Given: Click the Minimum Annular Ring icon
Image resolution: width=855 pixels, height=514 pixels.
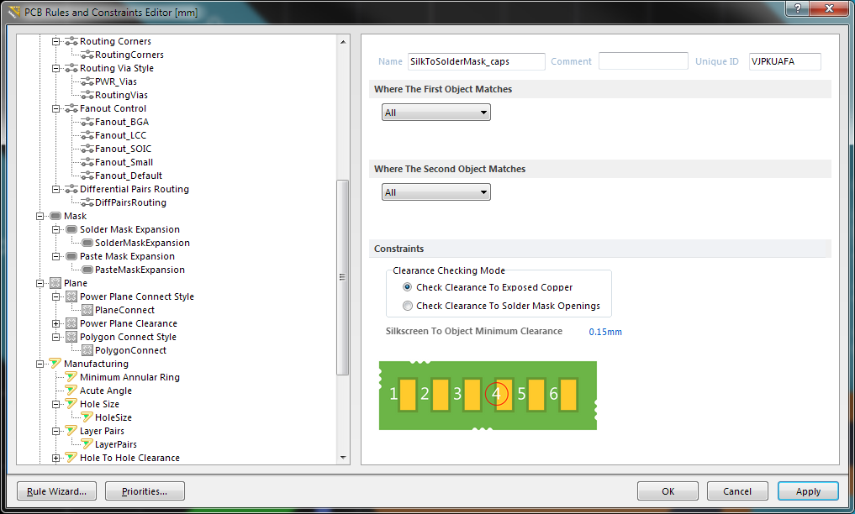Looking at the screenshot, I should coord(71,377).
